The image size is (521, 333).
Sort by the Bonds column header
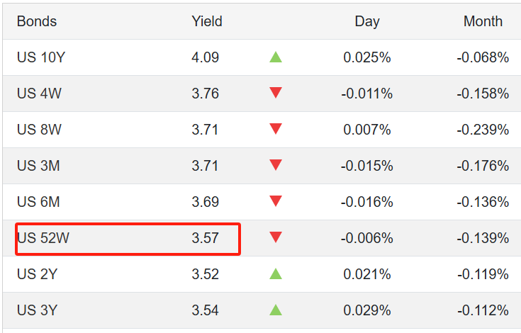tap(37, 21)
